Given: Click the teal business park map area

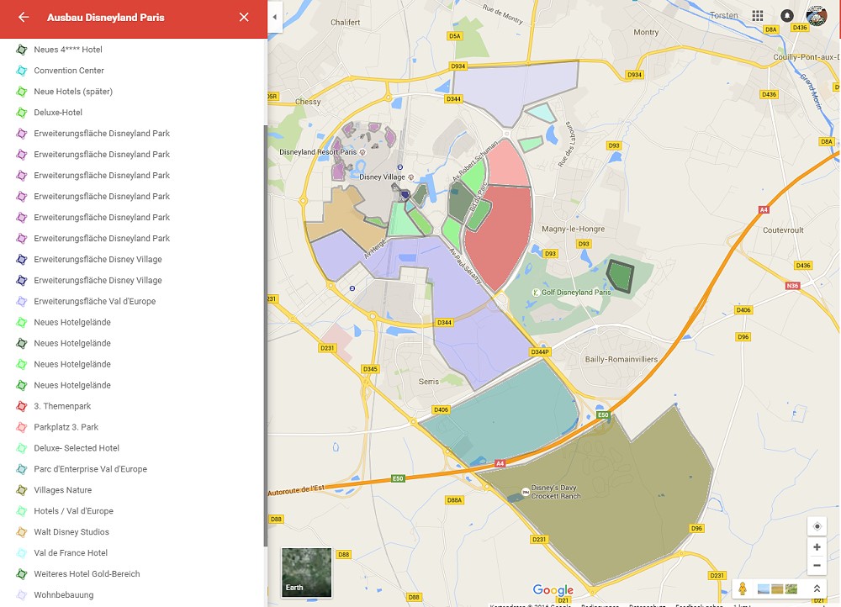Looking at the screenshot, I should 504,413.
